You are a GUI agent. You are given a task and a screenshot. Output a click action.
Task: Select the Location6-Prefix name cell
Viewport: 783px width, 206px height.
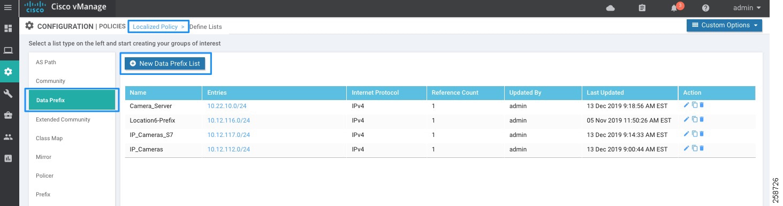[152, 120]
